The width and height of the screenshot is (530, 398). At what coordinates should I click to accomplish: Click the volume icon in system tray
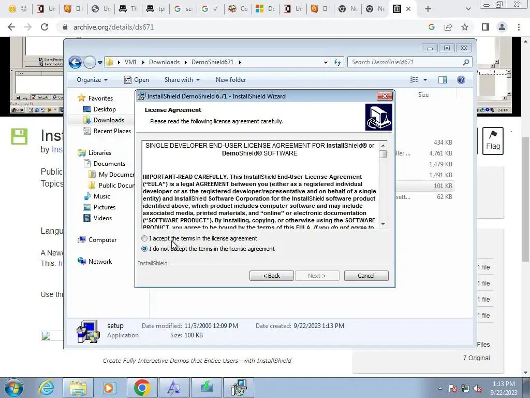[x=478, y=389]
